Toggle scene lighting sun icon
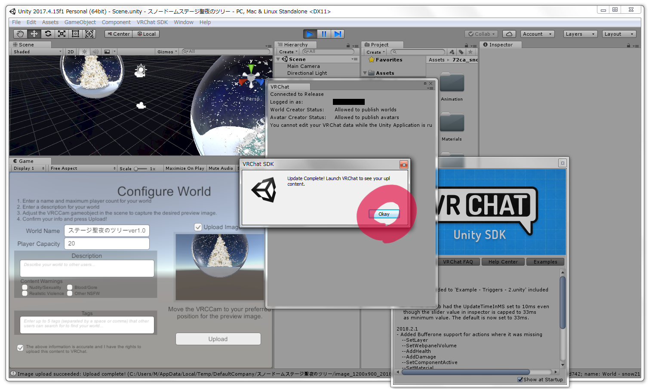Image resolution: width=652 pixels, height=389 pixels. pyautogui.click(x=84, y=52)
